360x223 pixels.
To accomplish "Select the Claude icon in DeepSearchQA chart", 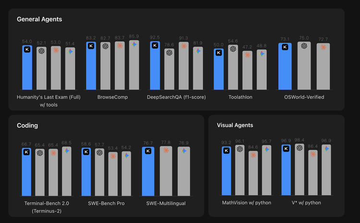I will (x=183, y=46).
